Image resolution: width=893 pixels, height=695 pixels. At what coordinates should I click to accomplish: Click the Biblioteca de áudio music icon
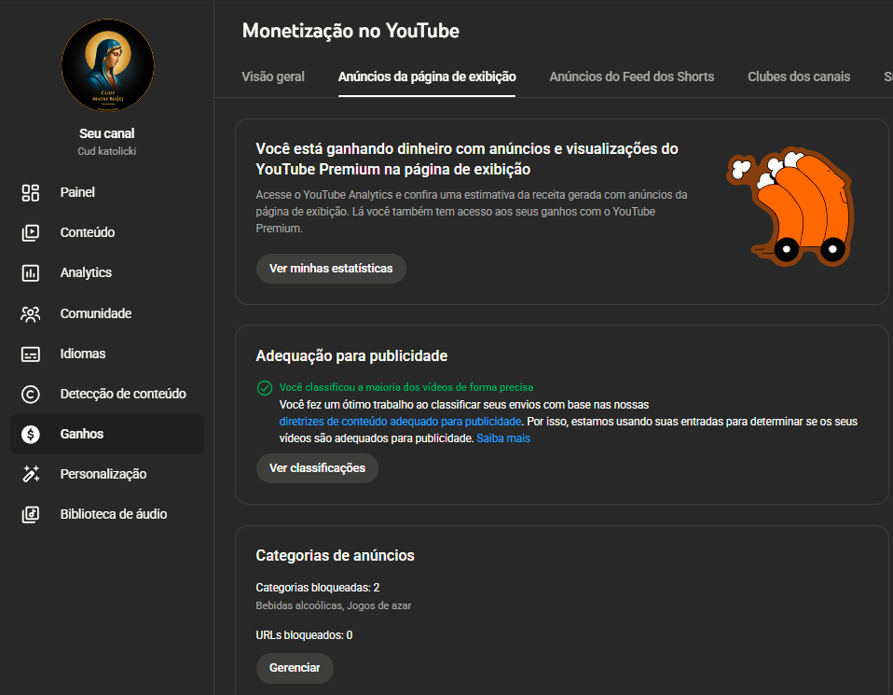[30, 514]
